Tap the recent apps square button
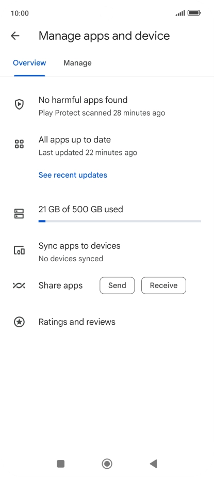 tap(60, 464)
